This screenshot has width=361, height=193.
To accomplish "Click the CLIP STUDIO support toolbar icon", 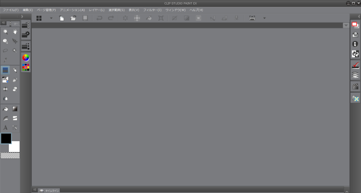I will [x=252, y=18].
